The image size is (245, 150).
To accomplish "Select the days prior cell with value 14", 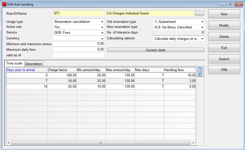I will coord(27,87).
